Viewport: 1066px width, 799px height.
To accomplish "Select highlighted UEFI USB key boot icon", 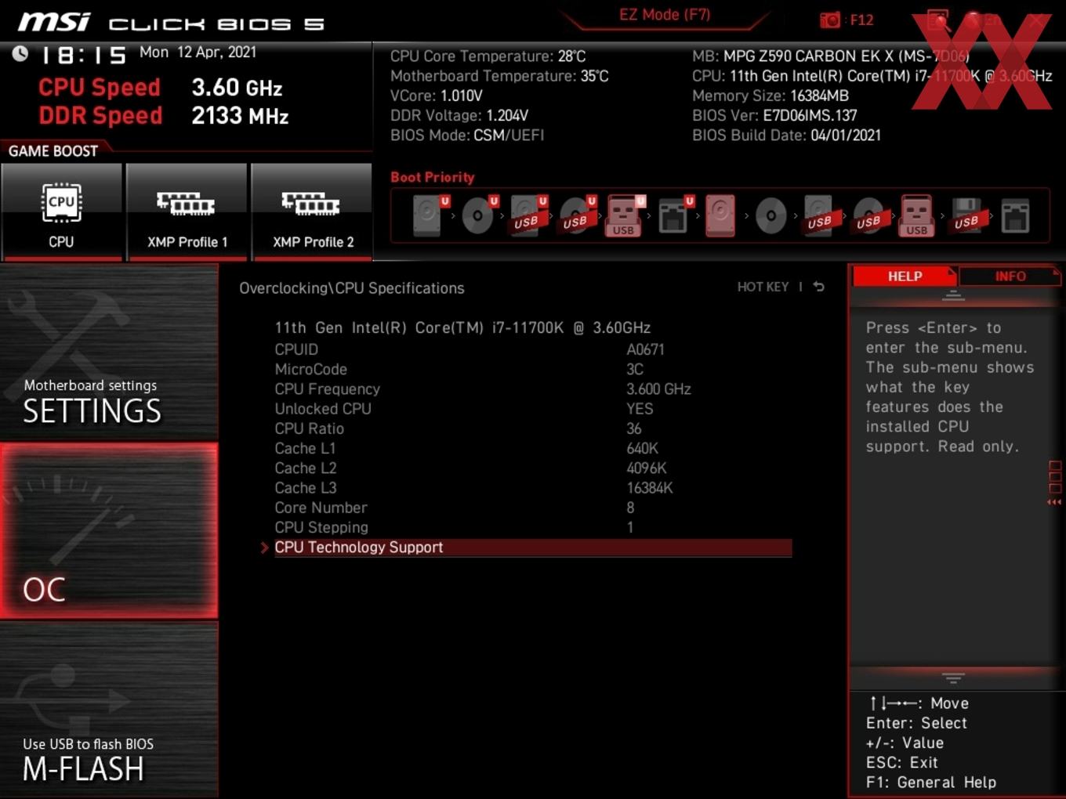I will coord(625,215).
